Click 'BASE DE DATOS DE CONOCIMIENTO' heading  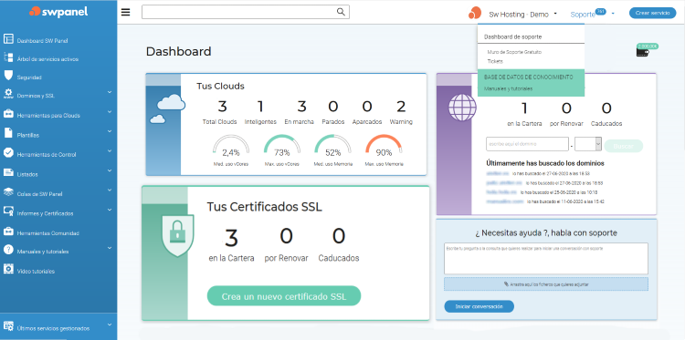point(528,77)
